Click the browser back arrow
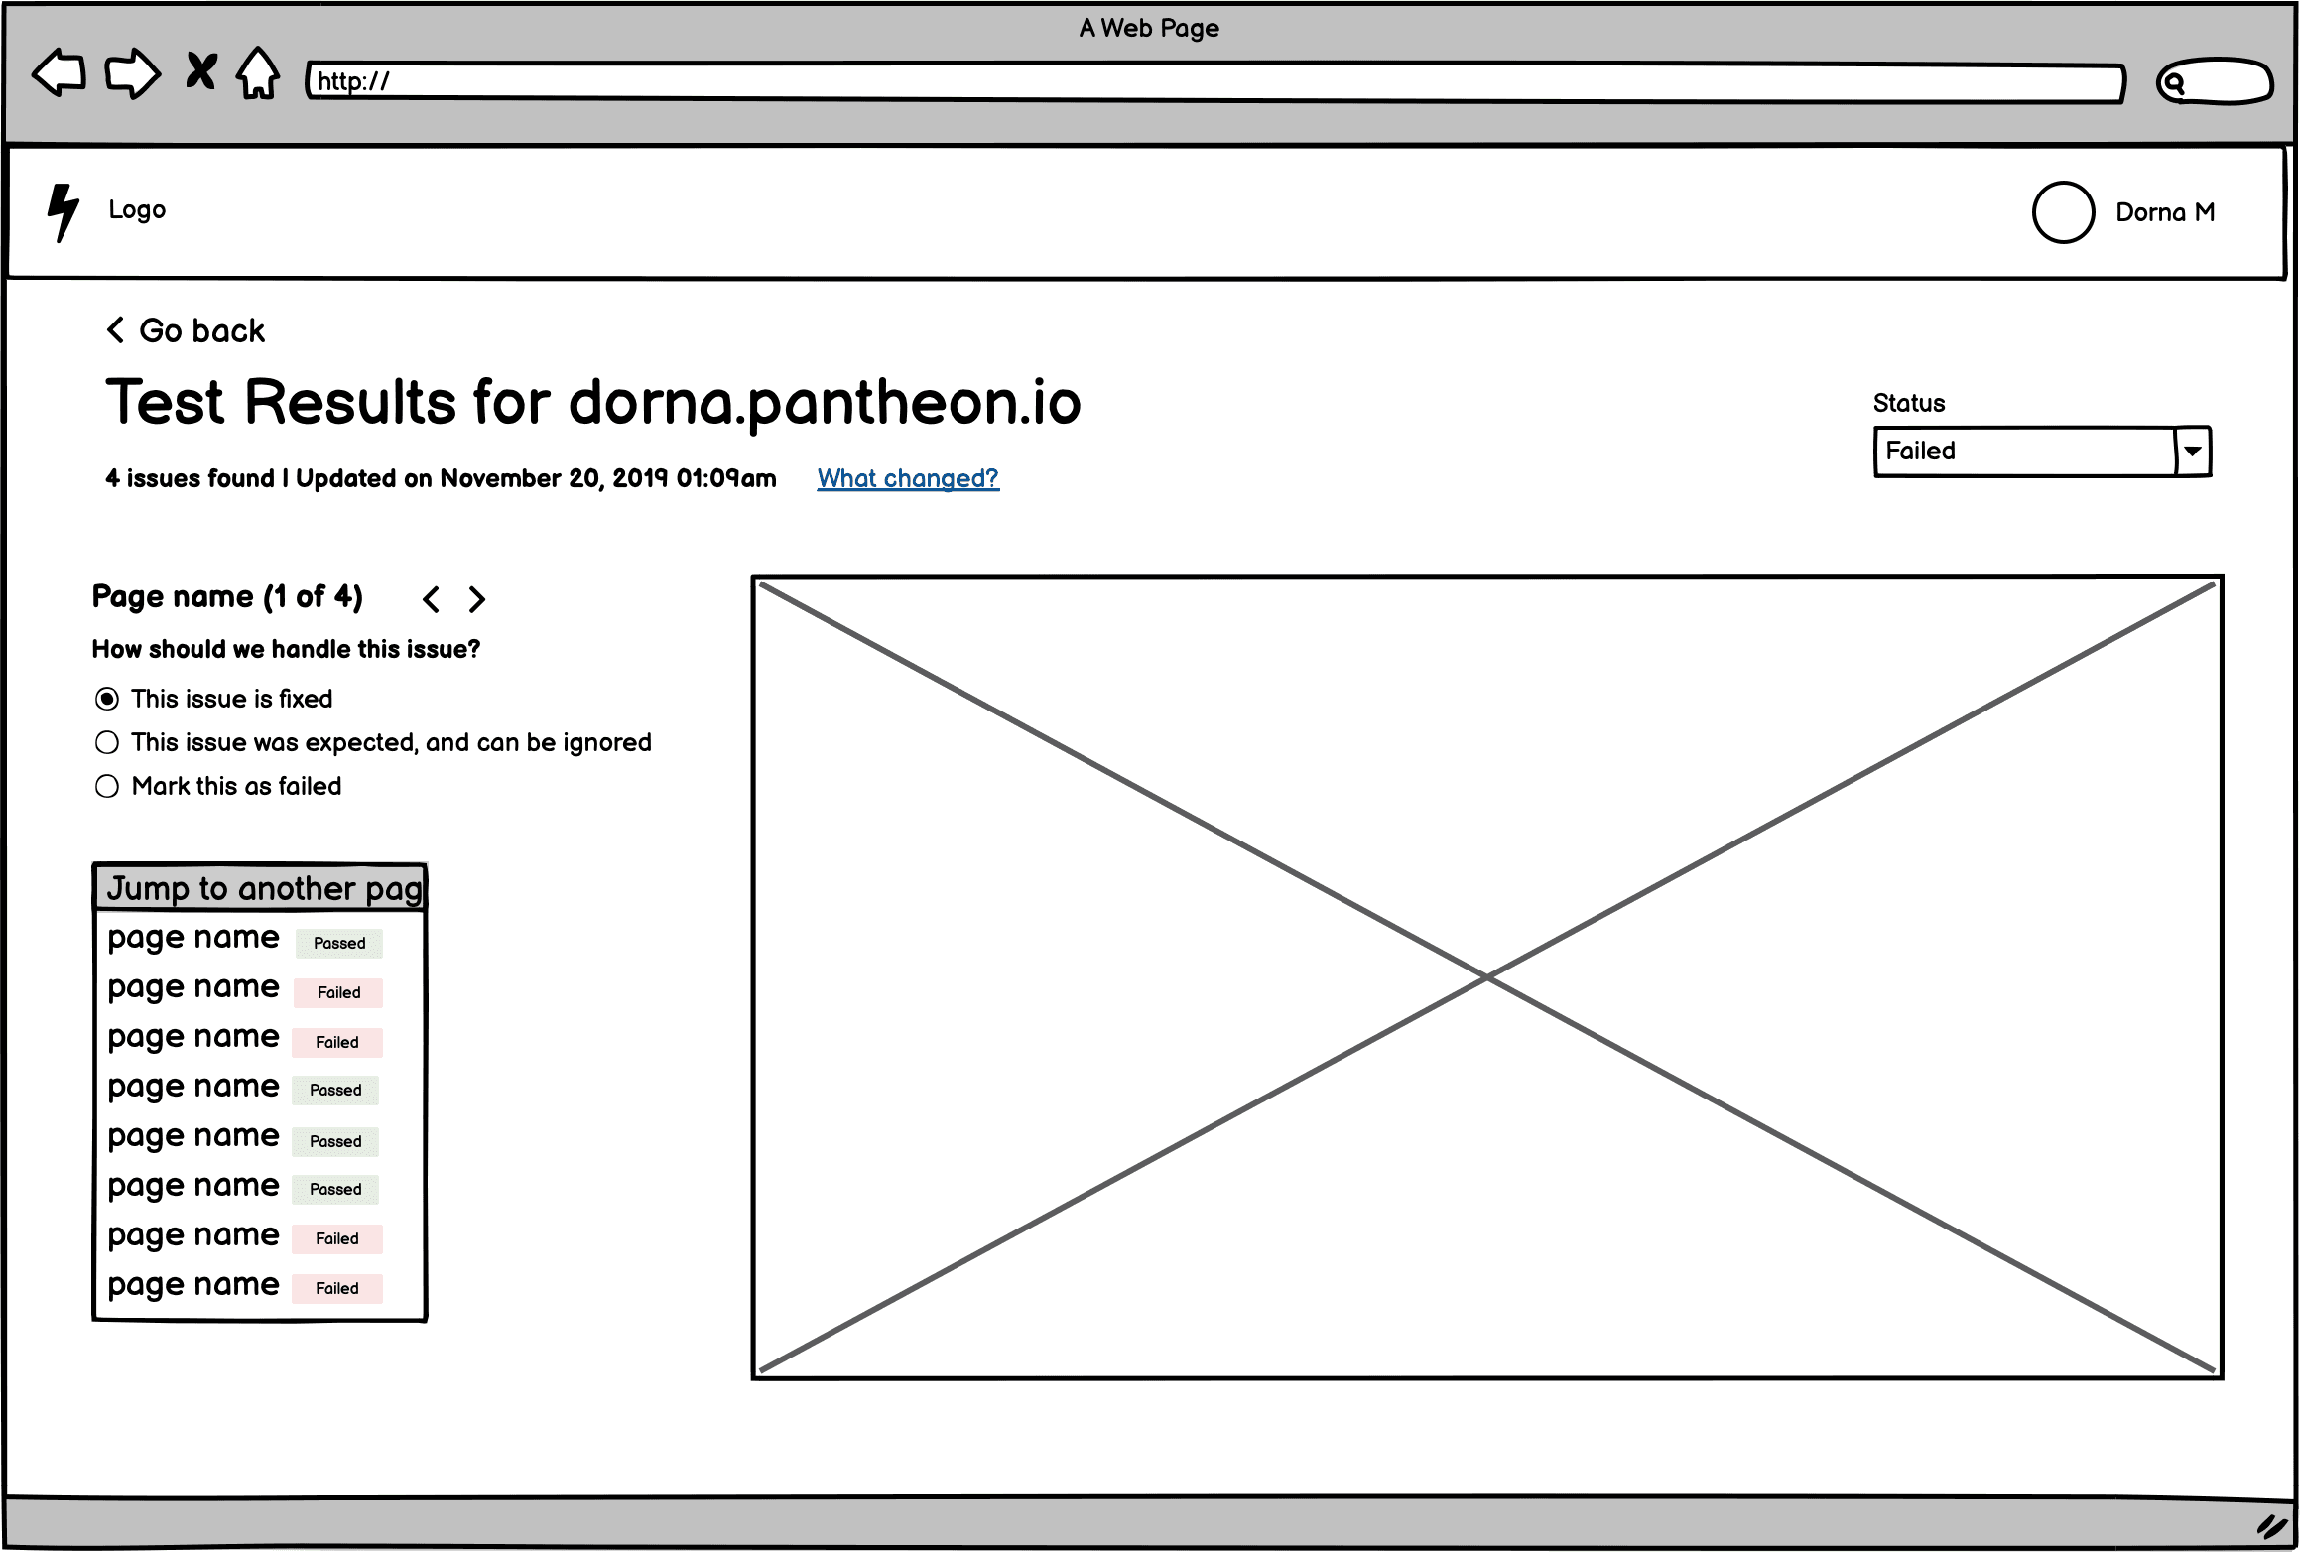Image resolution: width=2300 pixels, height=1552 pixels. (60, 73)
